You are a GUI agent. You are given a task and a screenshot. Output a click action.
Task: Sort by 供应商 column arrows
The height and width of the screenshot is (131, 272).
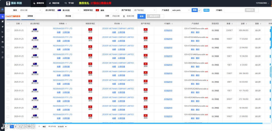tap(121, 24)
